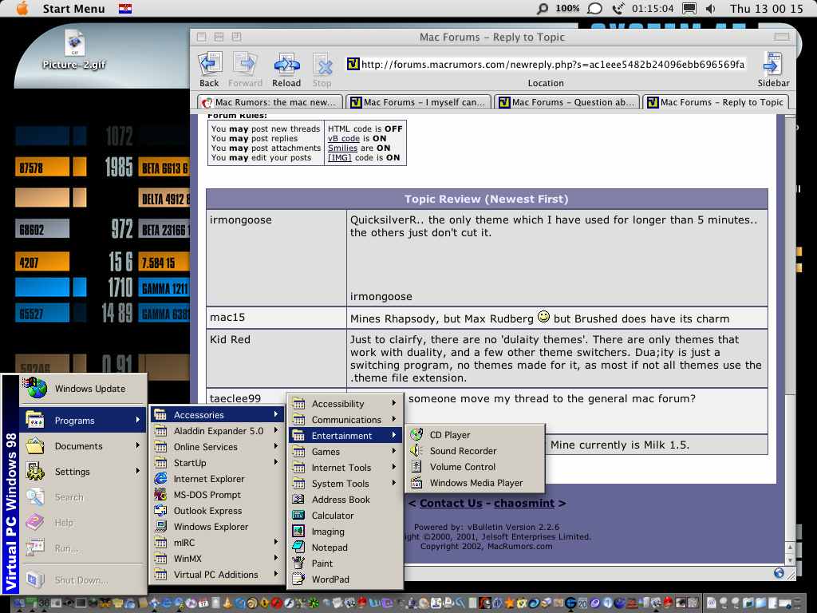The width and height of the screenshot is (817, 613).
Task: Click the Back toolbar icon
Action: pos(210,69)
